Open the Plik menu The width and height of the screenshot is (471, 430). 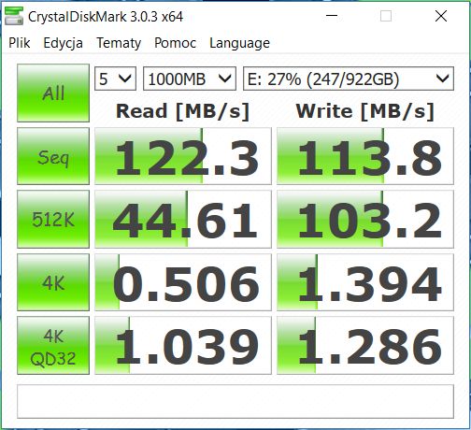[20, 43]
